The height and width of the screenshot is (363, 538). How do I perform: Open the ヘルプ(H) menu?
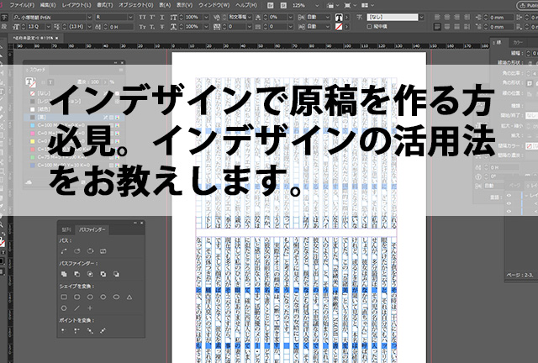246,6
